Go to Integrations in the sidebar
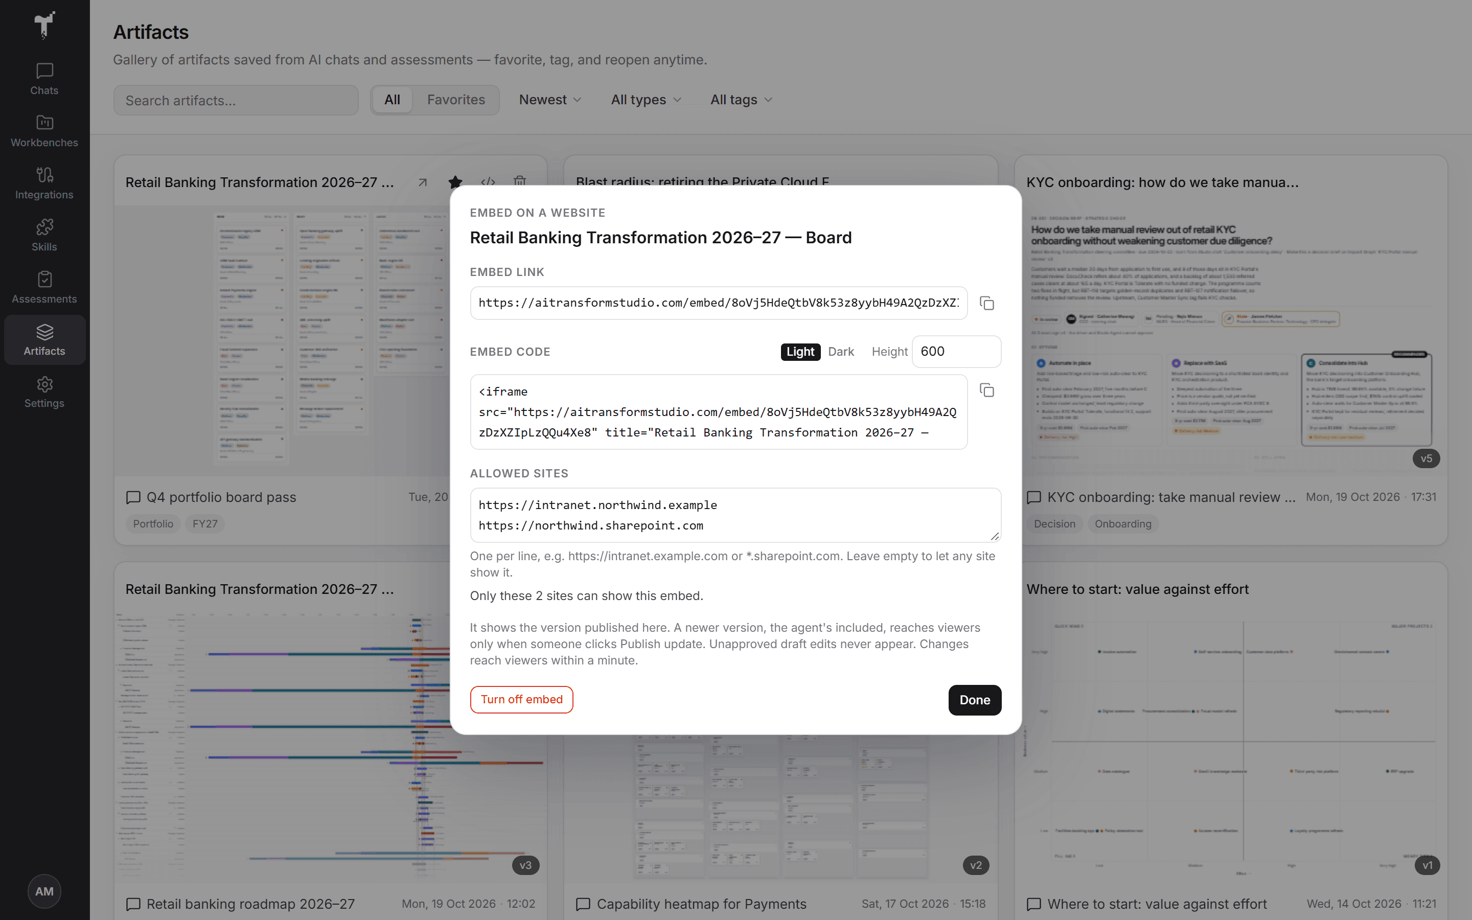1472x920 pixels. click(44, 184)
